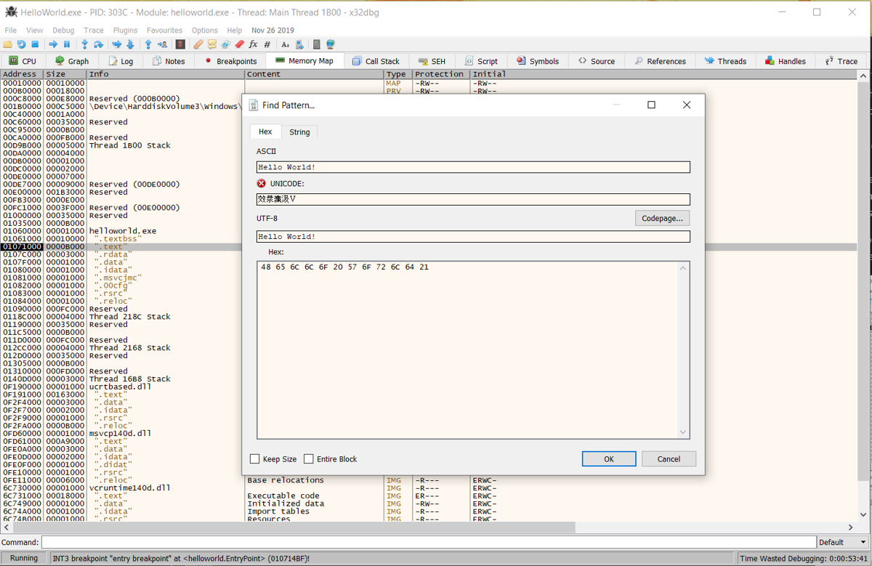Sort by the Address column header
872x566 pixels.
[x=22, y=74]
